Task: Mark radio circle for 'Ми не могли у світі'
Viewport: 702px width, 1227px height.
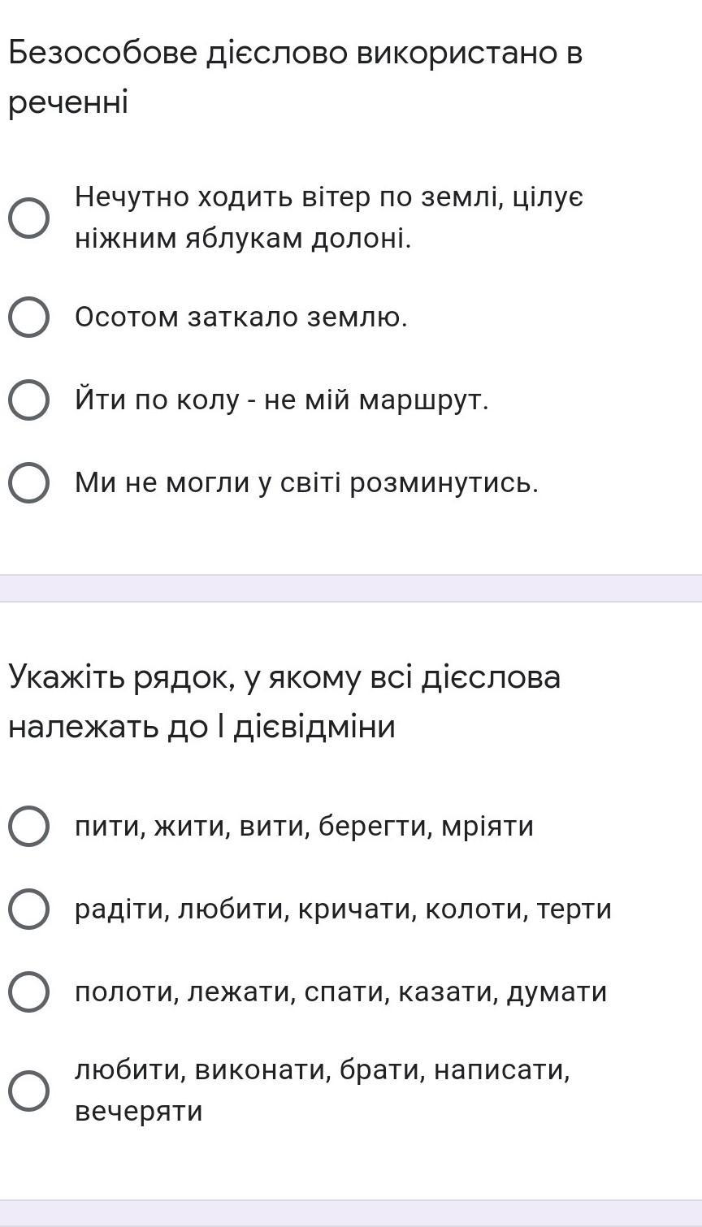Action: point(28,483)
